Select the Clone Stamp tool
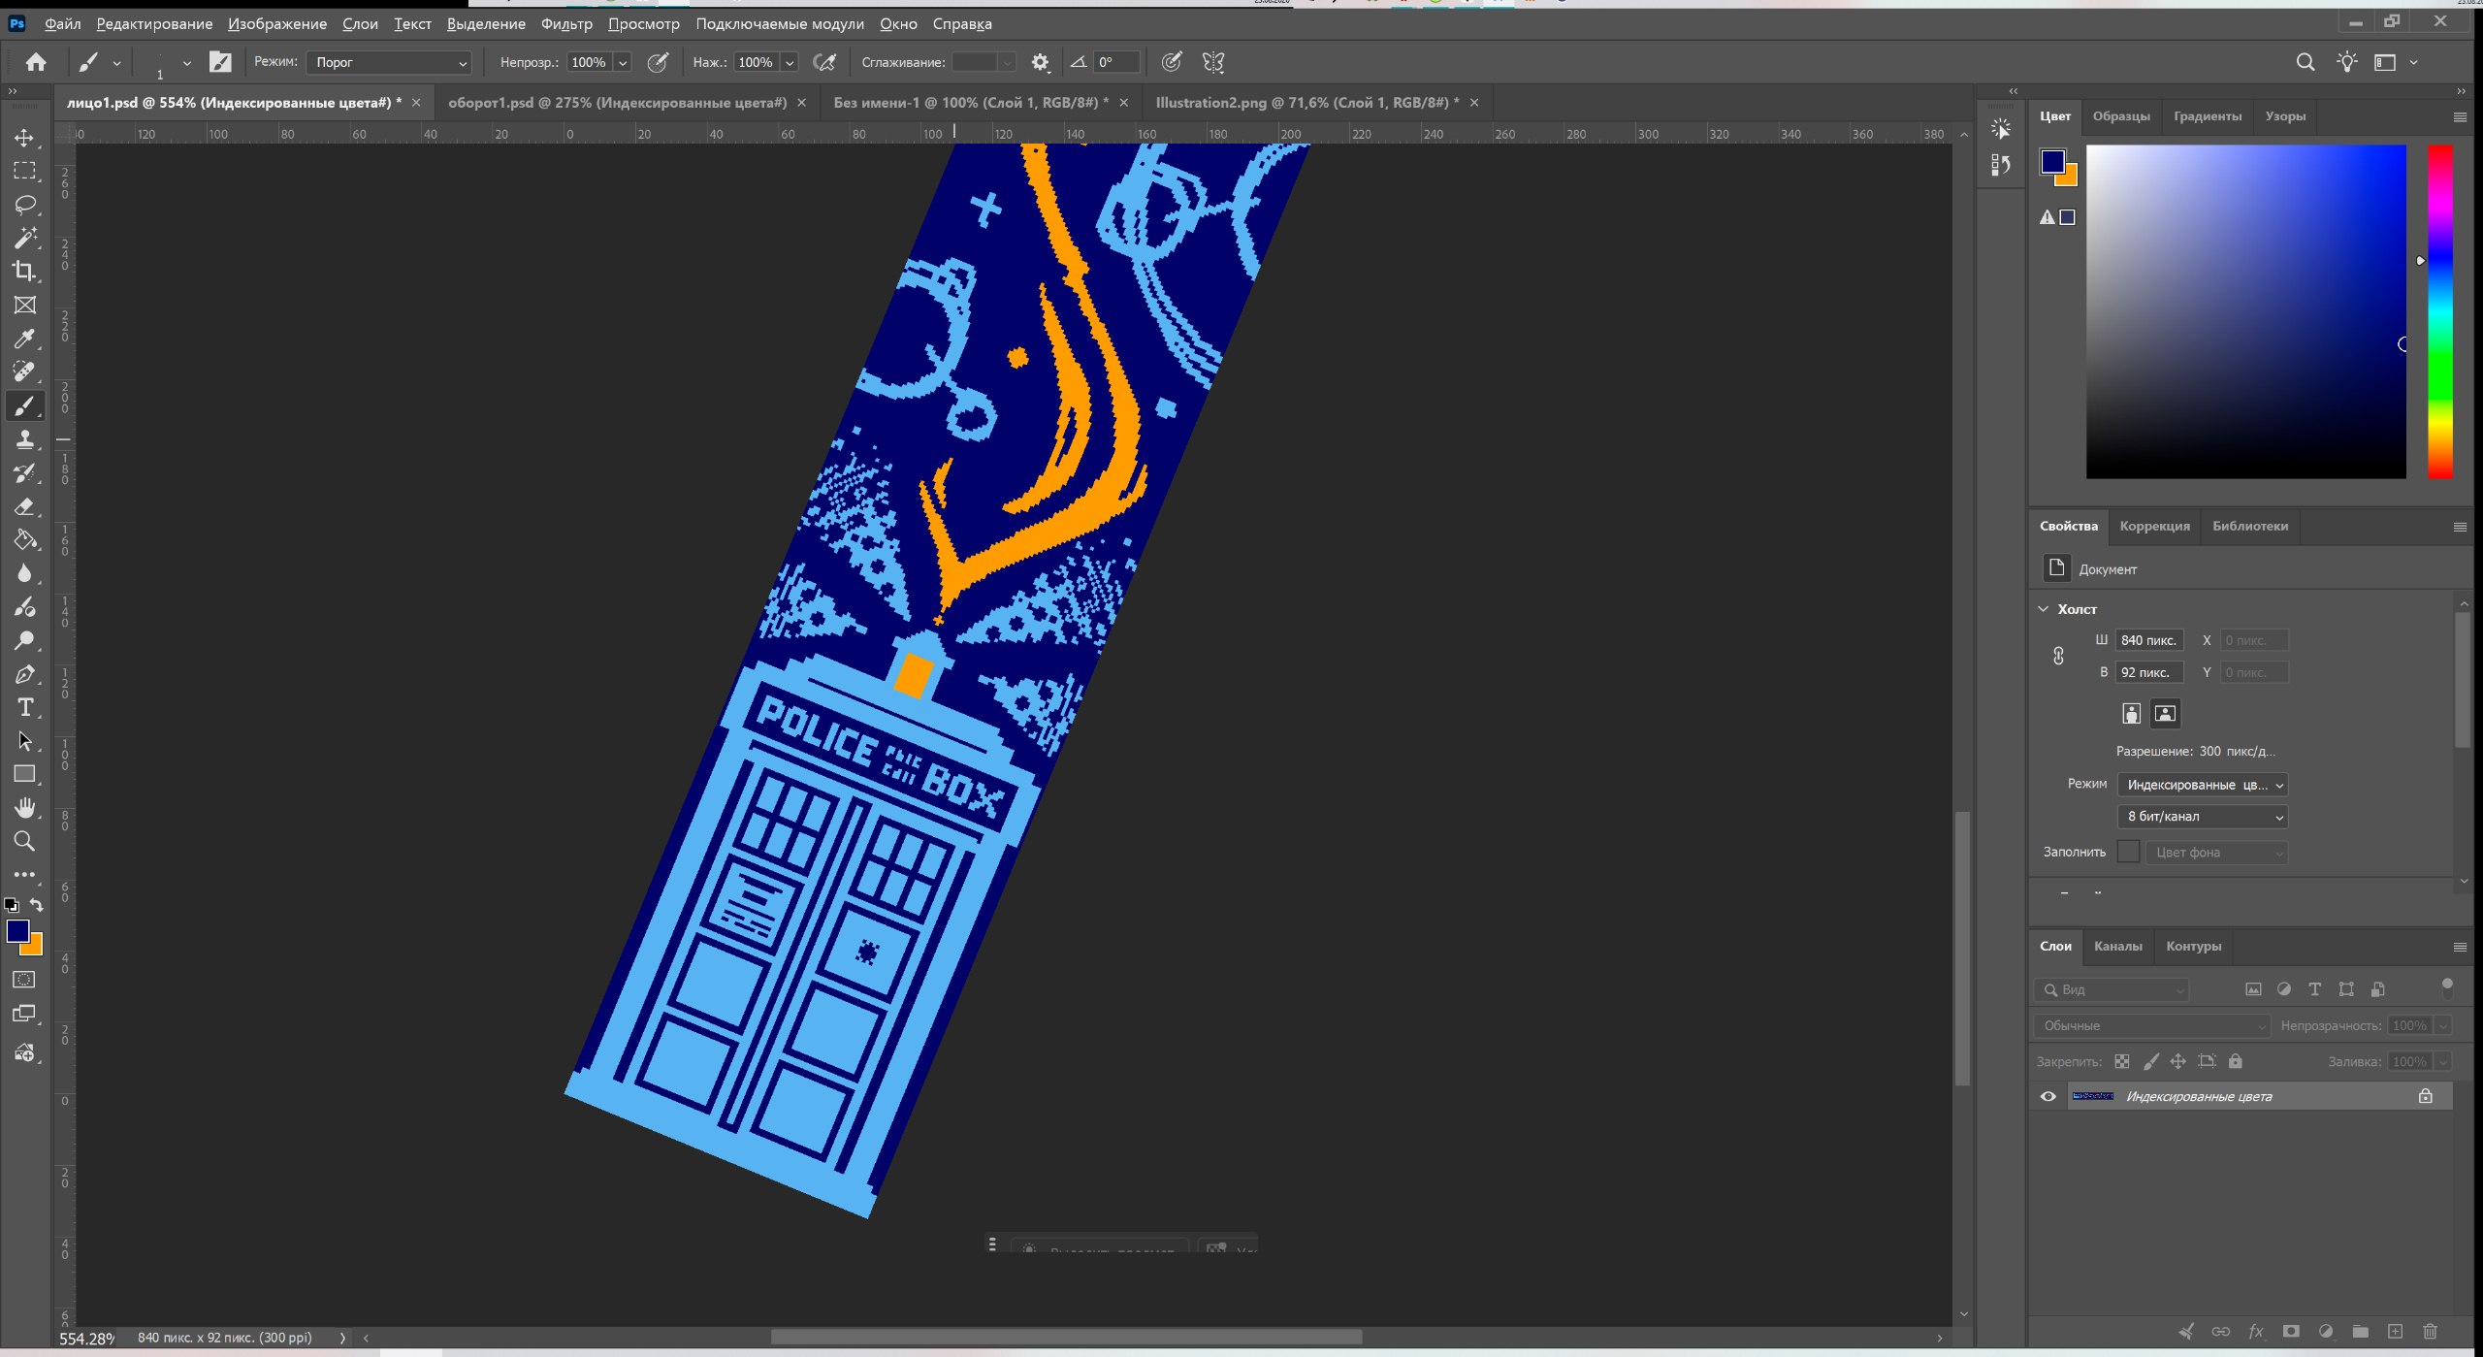2483x1357 pixels. point(24,439)
